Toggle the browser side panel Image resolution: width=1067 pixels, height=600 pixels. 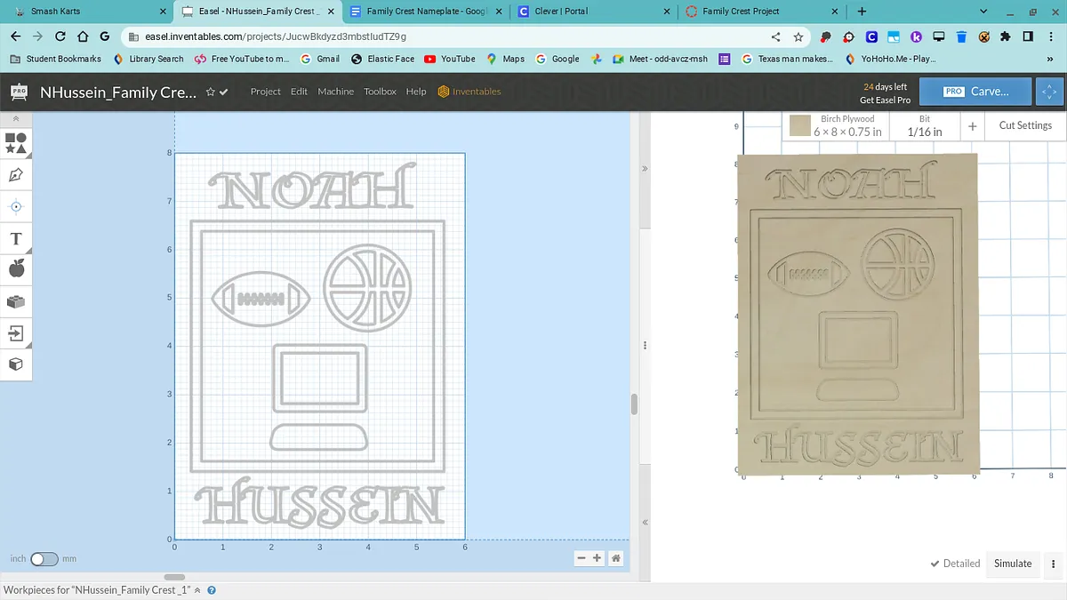pos(1029,36)
